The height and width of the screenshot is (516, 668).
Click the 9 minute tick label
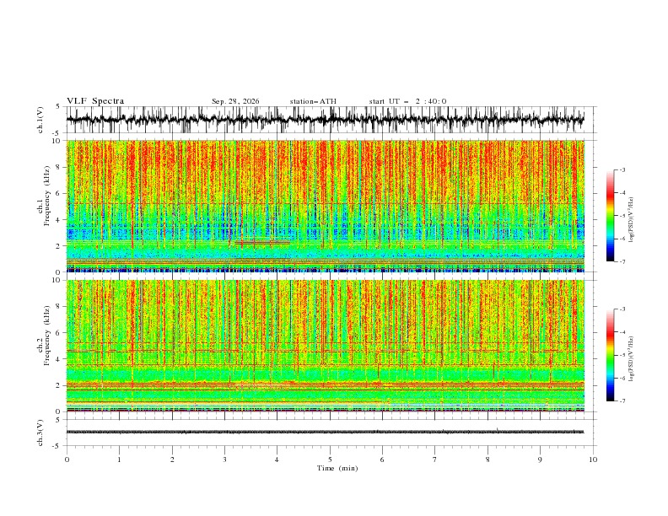[540, 460]
